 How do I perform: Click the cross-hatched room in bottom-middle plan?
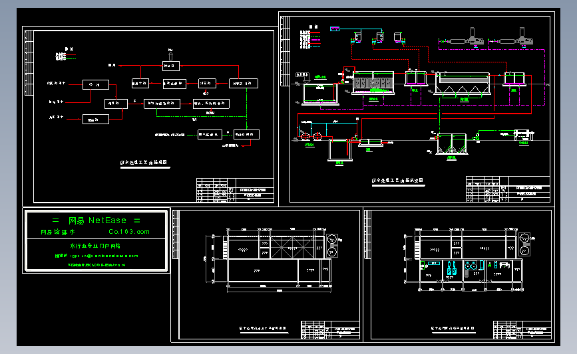tap(292, 248)
